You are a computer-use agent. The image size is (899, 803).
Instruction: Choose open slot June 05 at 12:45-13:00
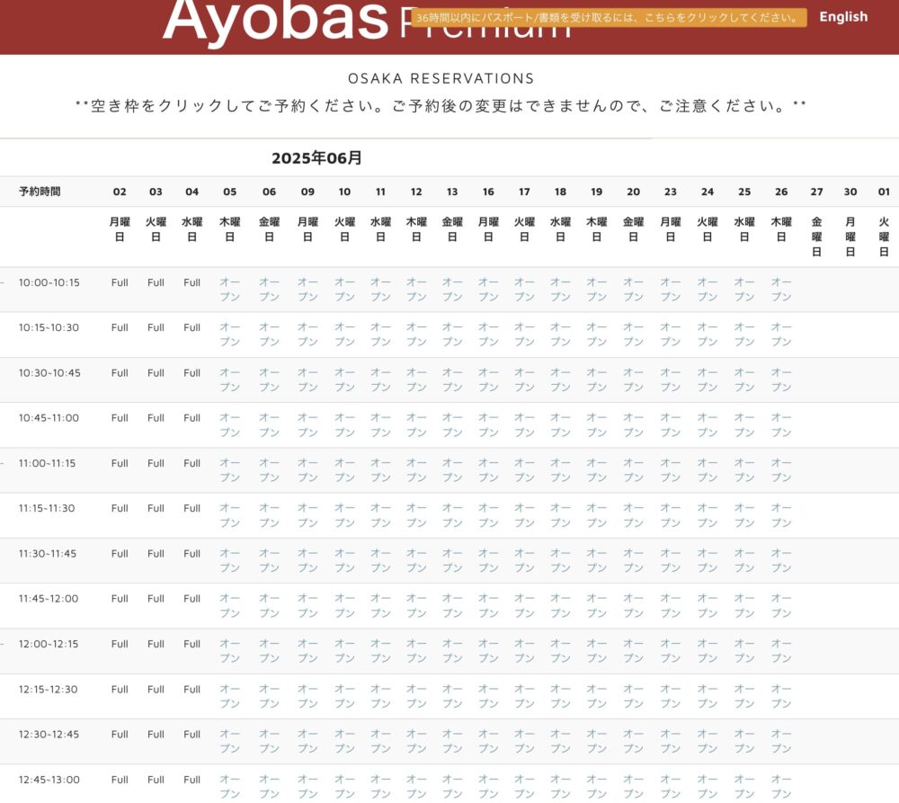(229, 787)
